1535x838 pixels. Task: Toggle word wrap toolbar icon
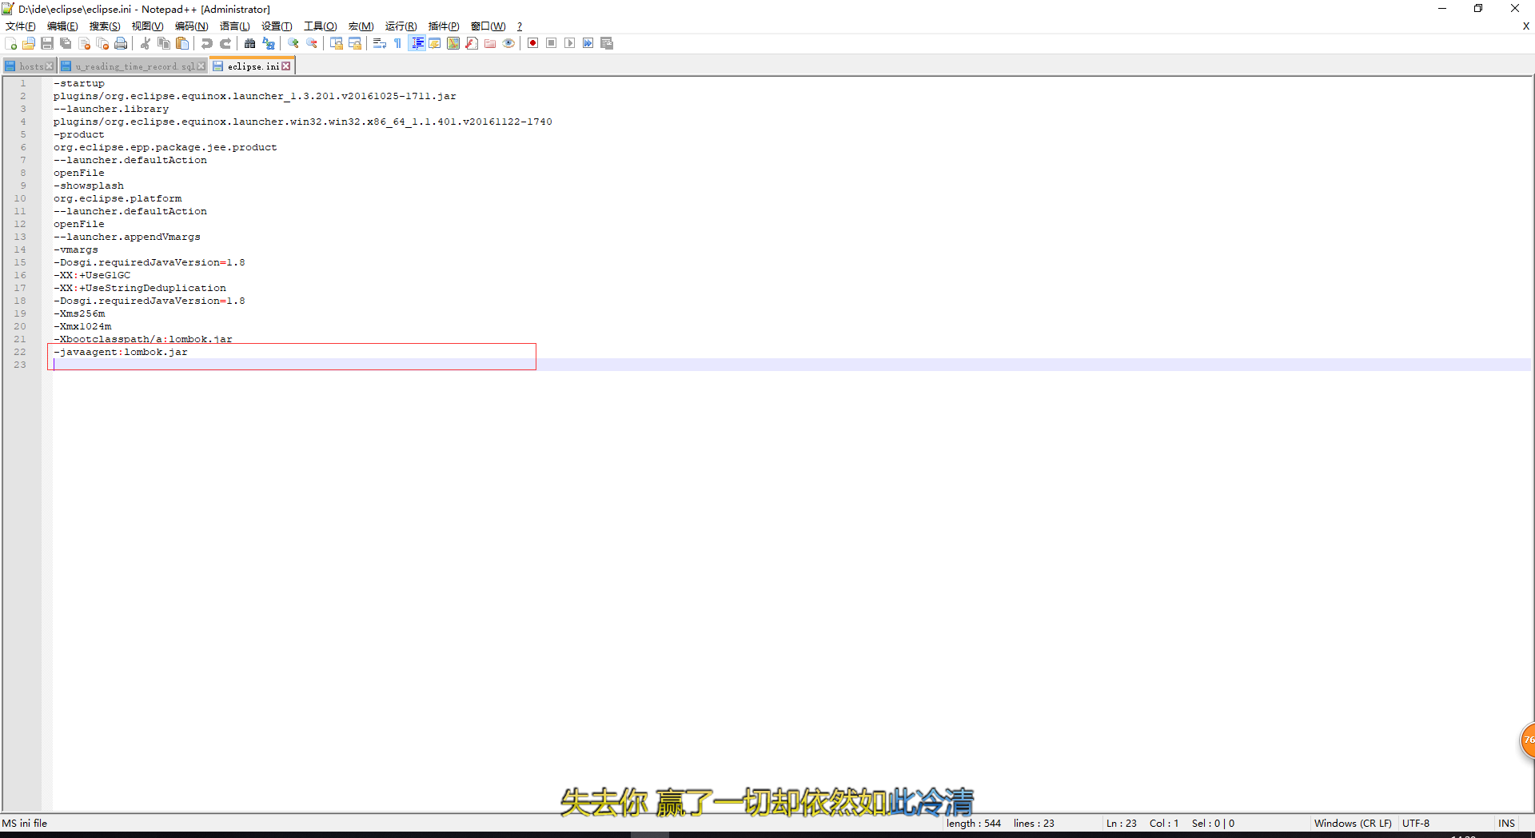(380, 43)
